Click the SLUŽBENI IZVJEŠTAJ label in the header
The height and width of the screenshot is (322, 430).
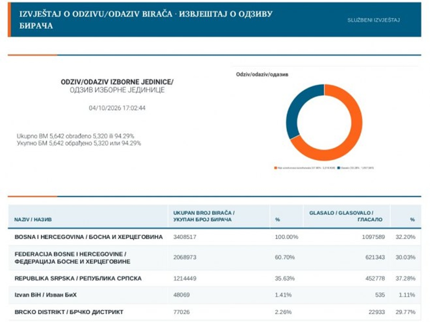[373, 20]
